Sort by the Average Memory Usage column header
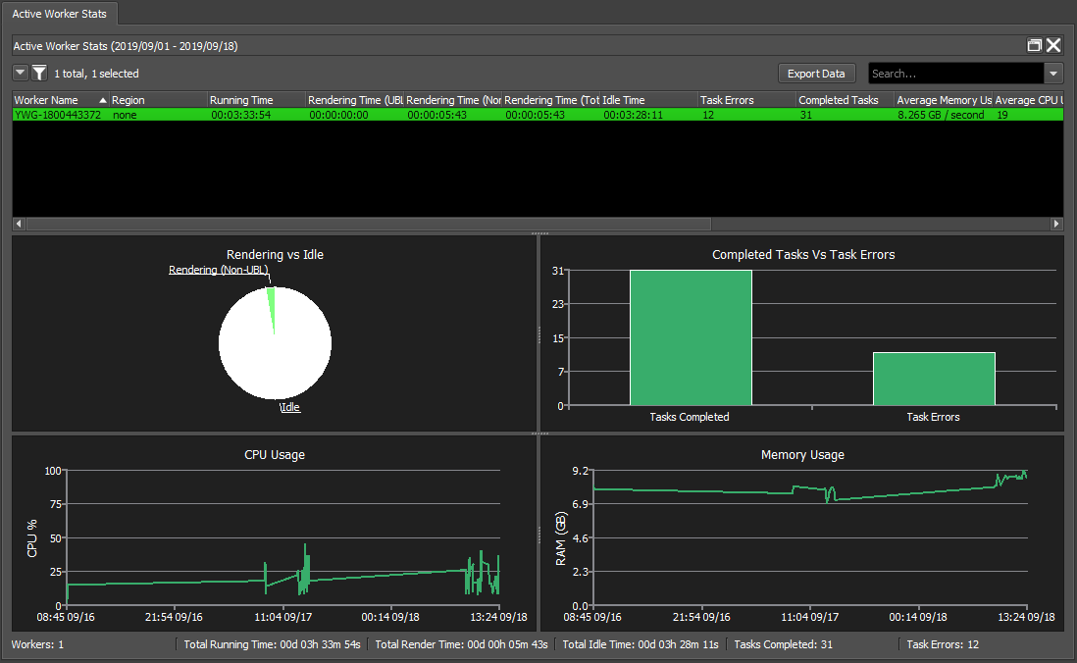 tap(944, 100)
